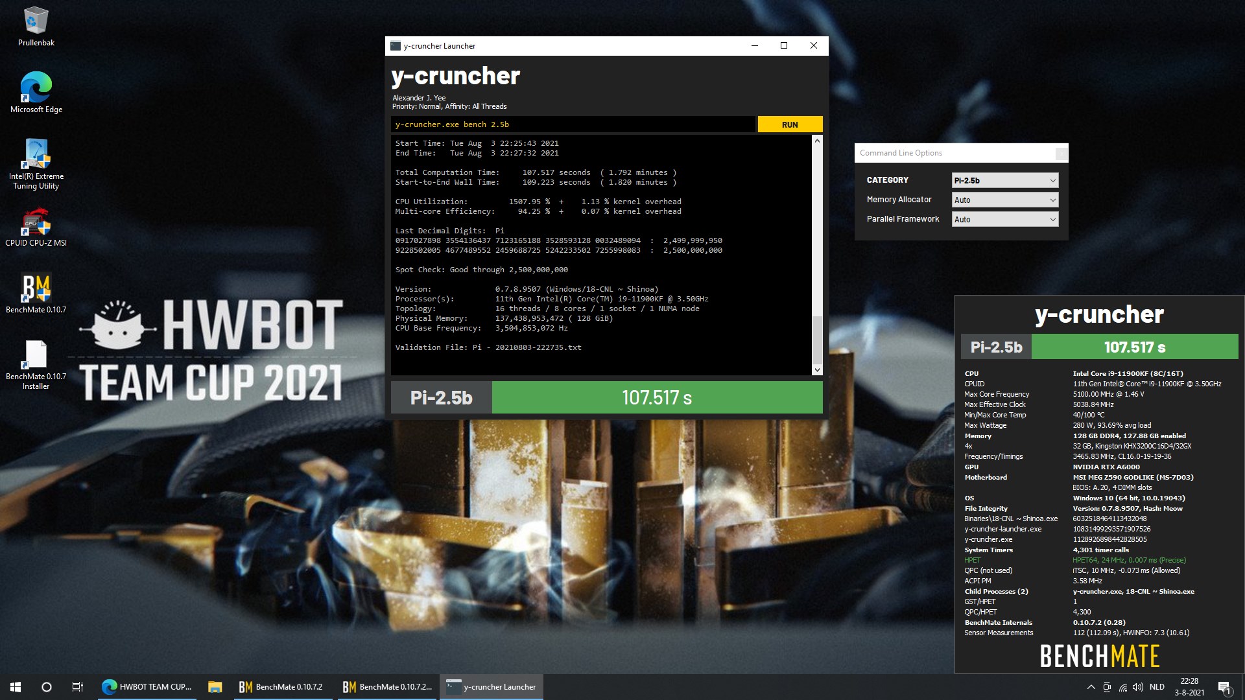The image size is (1245, 700).
Task: Click the command line field y-cruncher.exe bench 2.5b
Action: click(x=573, y=124)
